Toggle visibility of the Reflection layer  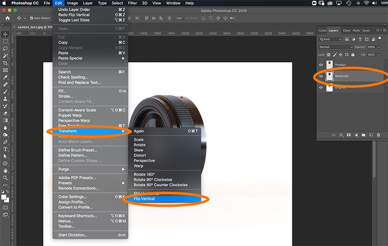point(321,76)
